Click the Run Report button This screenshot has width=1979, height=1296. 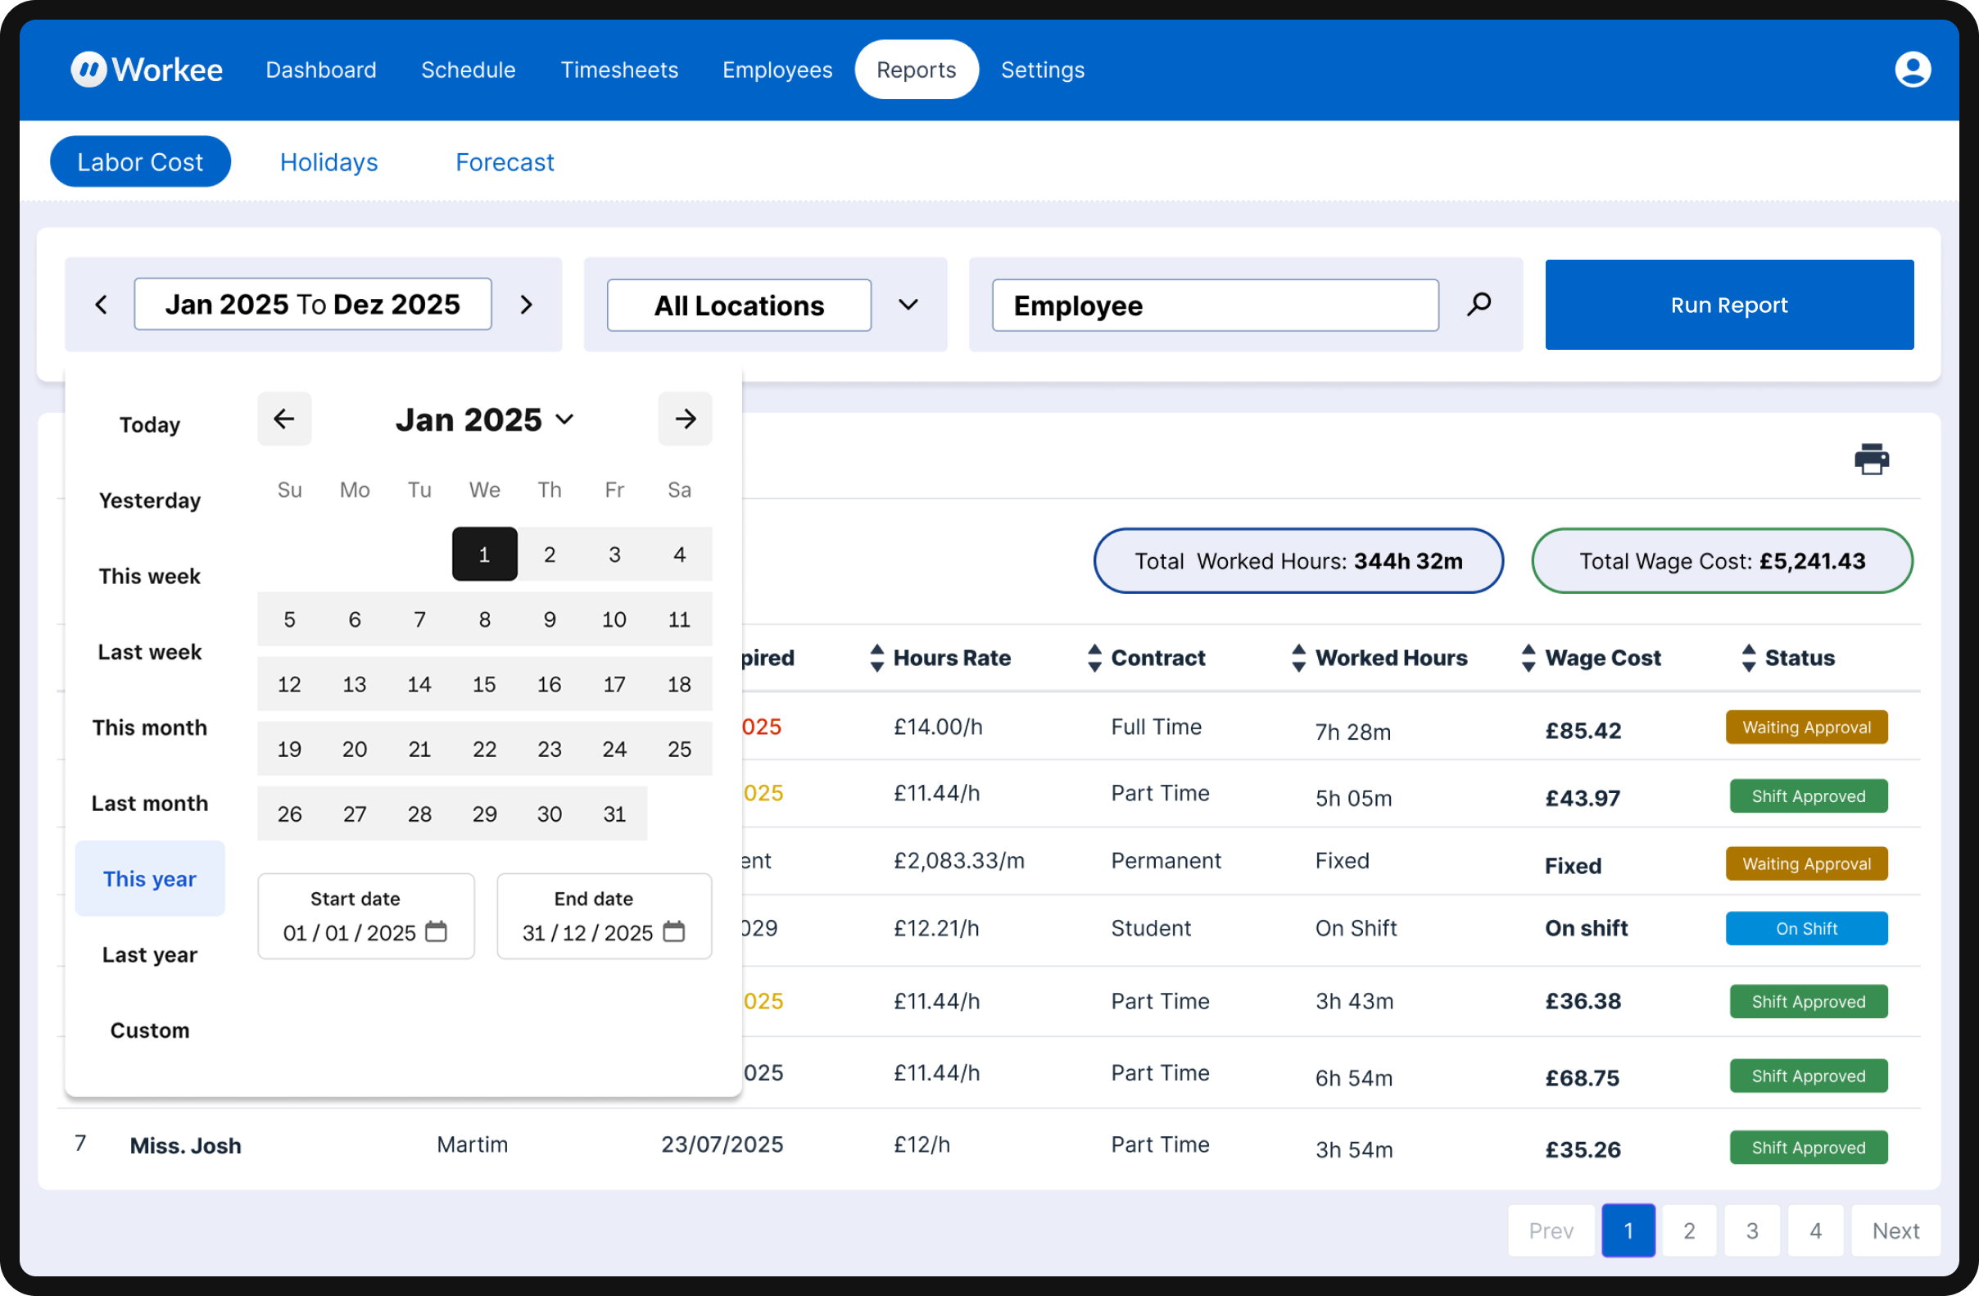click(1729, 305)
